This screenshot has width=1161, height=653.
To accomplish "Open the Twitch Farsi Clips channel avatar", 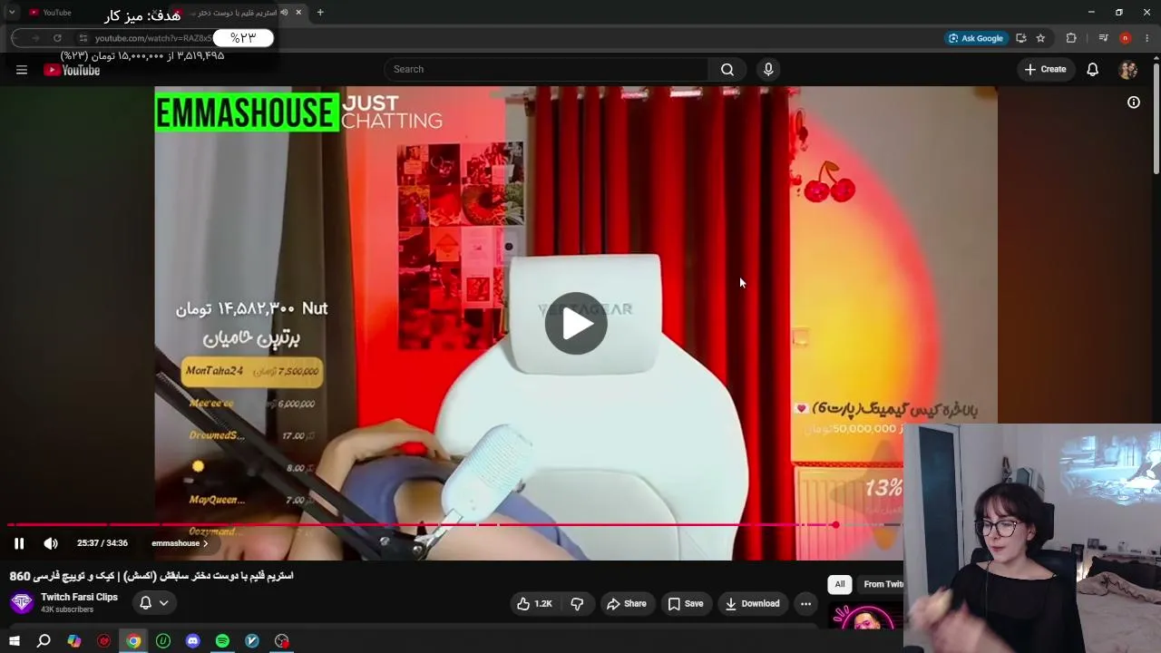I will tap(22, 602).
